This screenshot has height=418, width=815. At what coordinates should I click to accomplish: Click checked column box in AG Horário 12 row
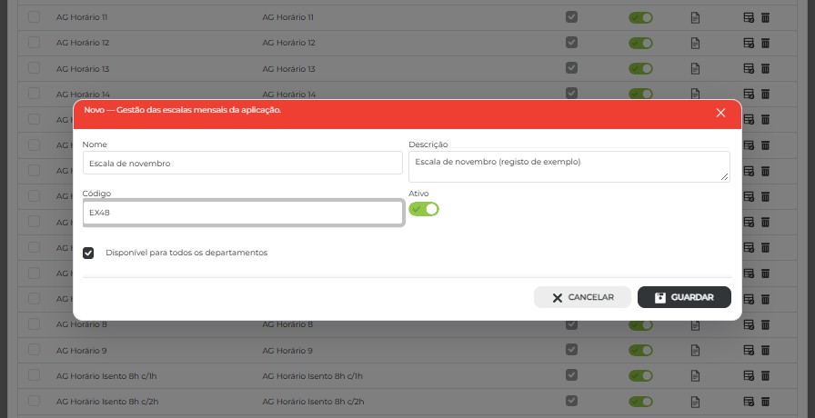tap(571, 42)
